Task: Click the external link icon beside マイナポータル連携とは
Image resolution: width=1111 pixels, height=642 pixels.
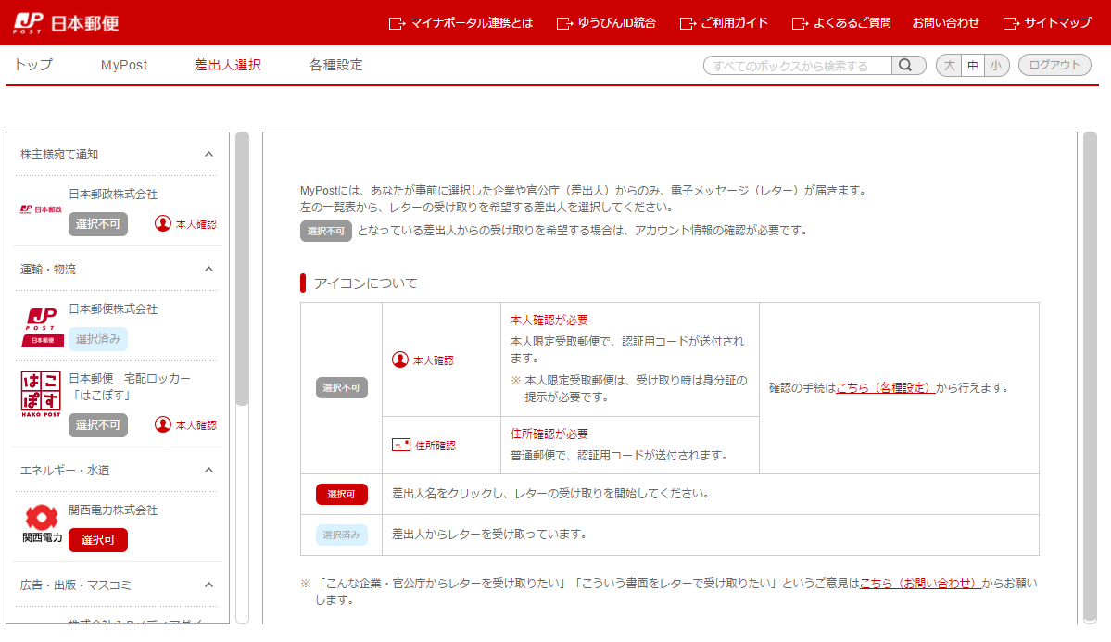Action: 397,23
